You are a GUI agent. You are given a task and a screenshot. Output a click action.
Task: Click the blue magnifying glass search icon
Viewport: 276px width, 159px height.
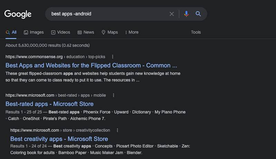(198, 14)
